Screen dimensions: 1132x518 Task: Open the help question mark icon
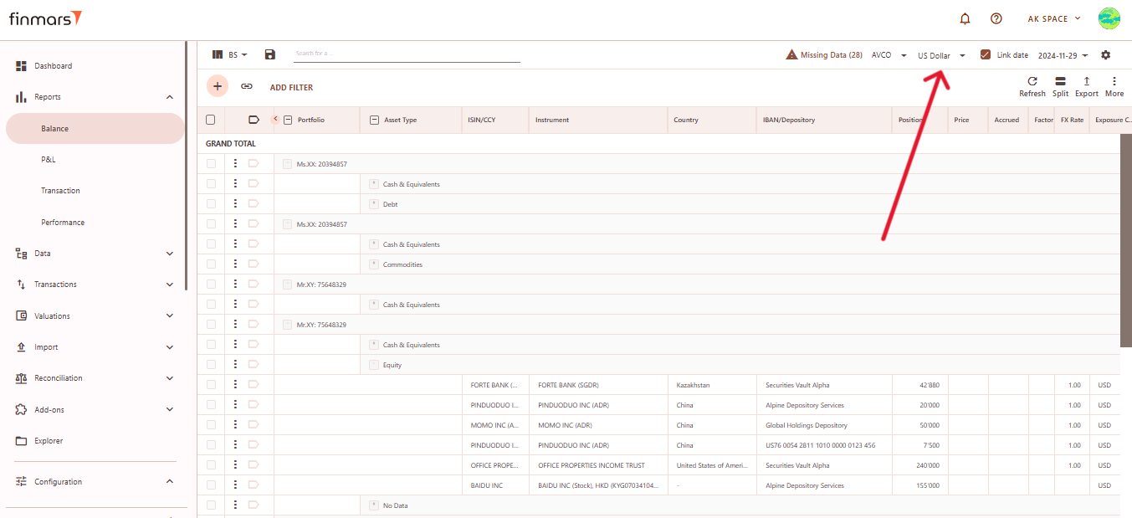pyautogui.click(x=996, y=18)
